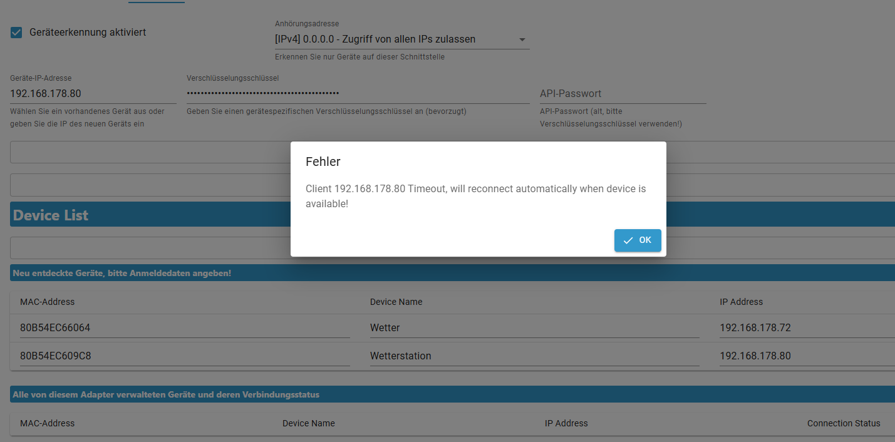This screenshot has width=895, height=442.
Task: Click the Connection Status column header
Action: [844, 423]
